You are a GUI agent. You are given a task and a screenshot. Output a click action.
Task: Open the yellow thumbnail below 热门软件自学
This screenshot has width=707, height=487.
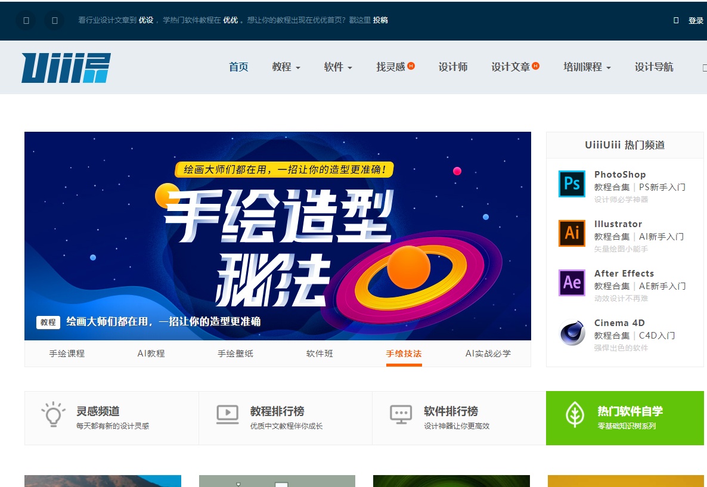pos(626,480)
